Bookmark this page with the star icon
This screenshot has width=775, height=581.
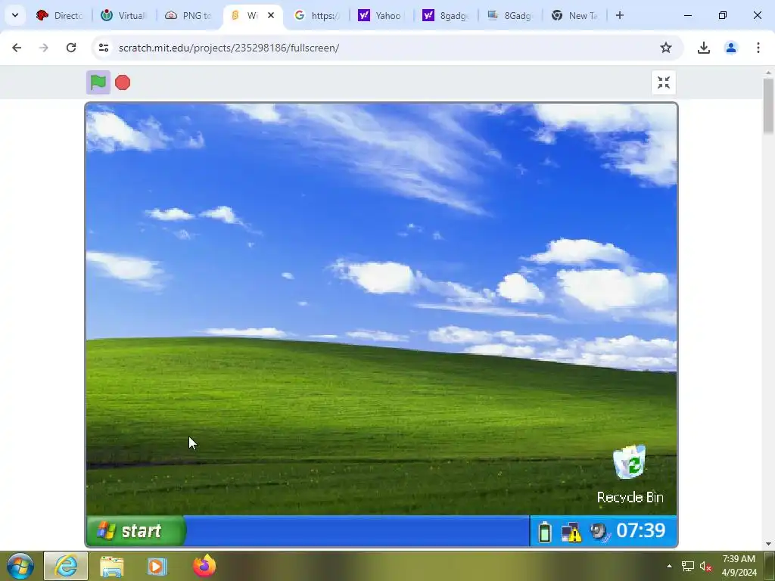pos(666,48)
